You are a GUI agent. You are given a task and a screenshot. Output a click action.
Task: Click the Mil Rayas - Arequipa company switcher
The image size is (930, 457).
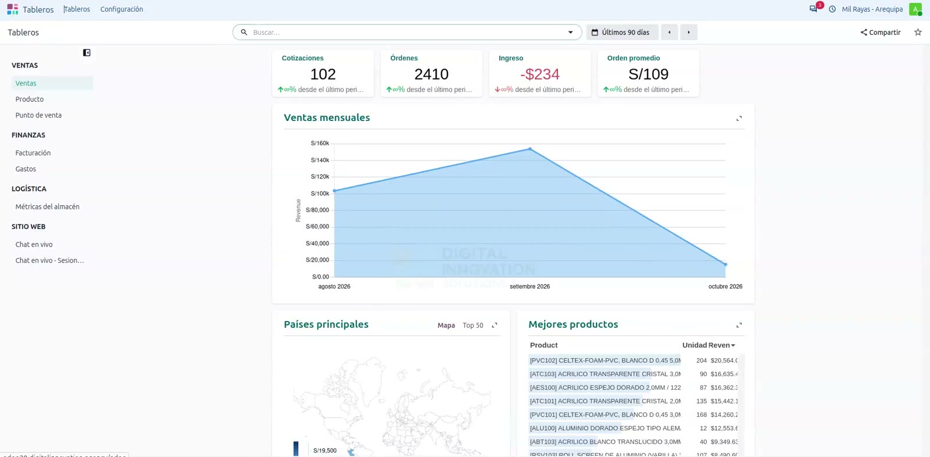[x=872, y=9]
